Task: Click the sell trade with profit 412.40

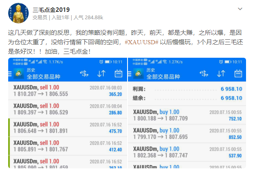Action: click(x=68, y=146)
